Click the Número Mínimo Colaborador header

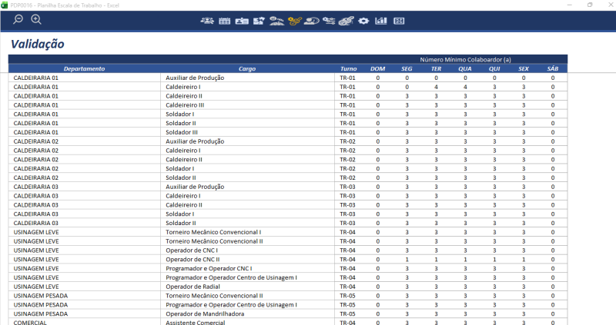(465, 59)
